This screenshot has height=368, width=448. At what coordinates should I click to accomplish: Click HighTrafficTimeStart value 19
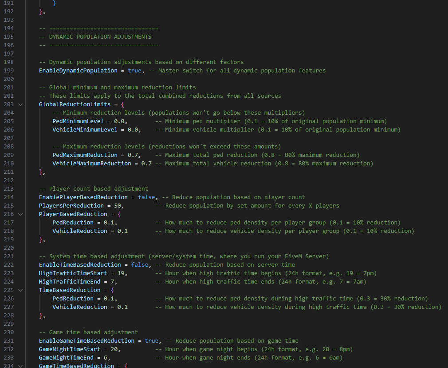coord(121,273)
